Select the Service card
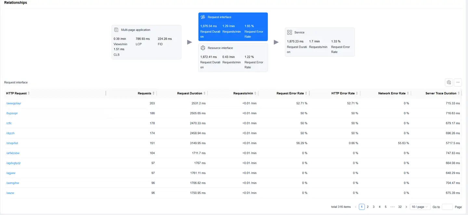This screenshot has width=468, height=215. (x=319, y=42)
